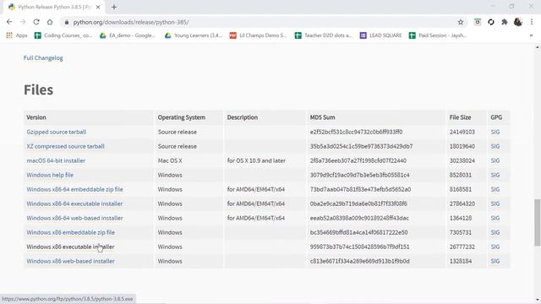Open Paid Session bookmark
541x304 pixels.
pyautogui.click(x=438, y=35)
